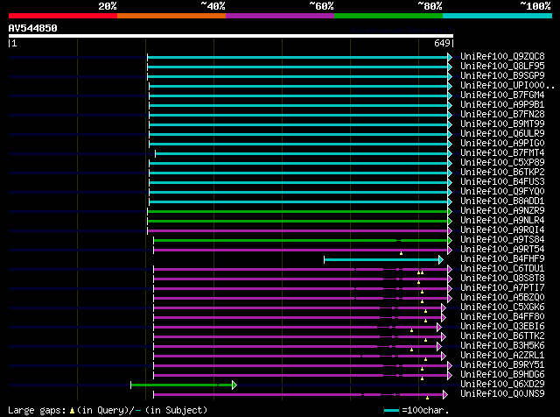Select the UniRef100_B4FHF9 label

point(502,259)
